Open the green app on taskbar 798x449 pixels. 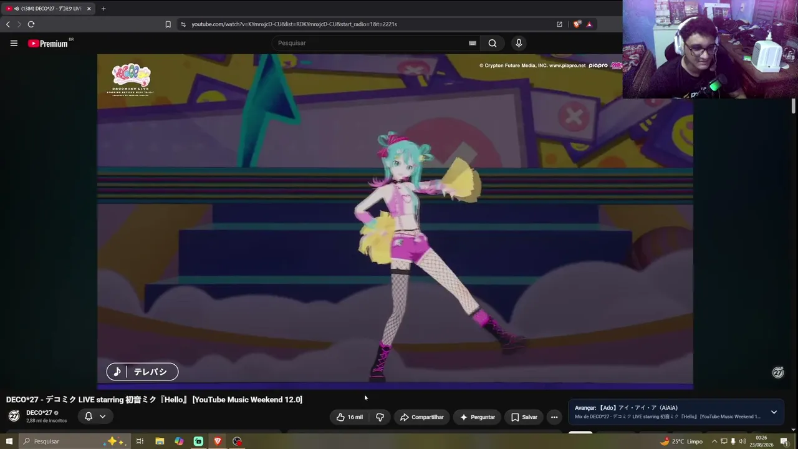(198, 442)
